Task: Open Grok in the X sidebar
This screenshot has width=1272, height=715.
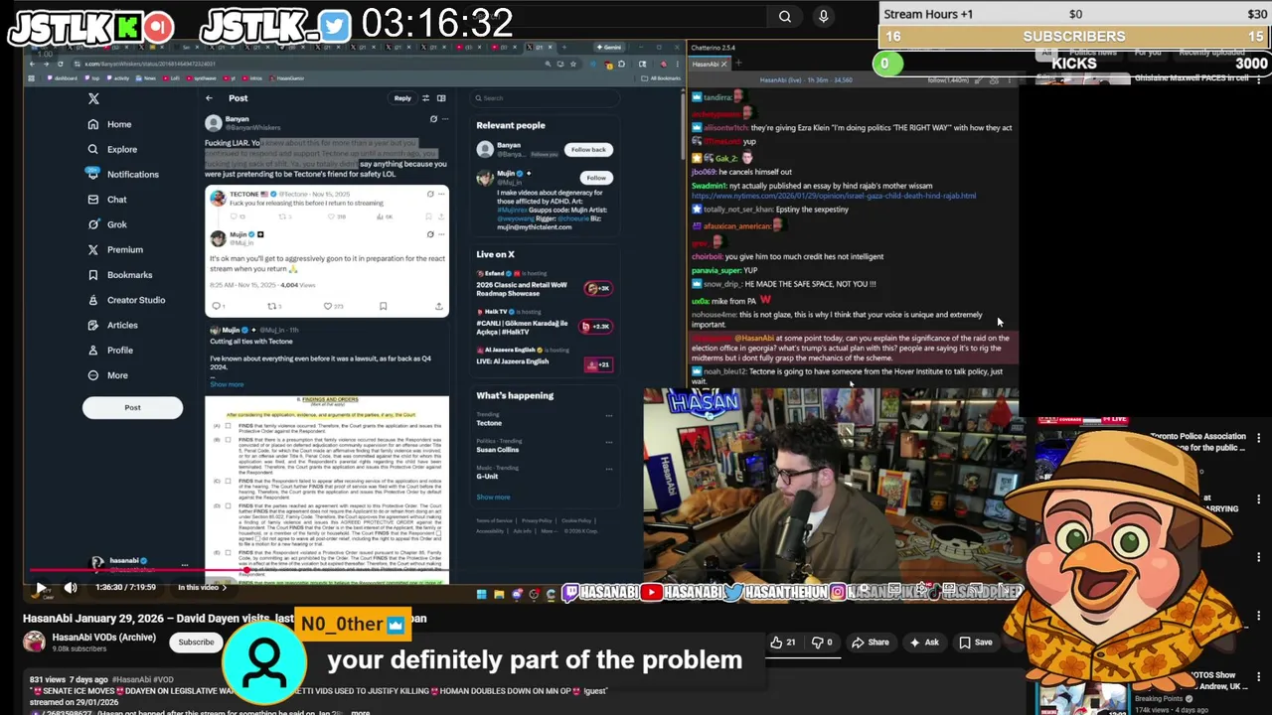Action: pyautogui.click(x=107, y=224)
